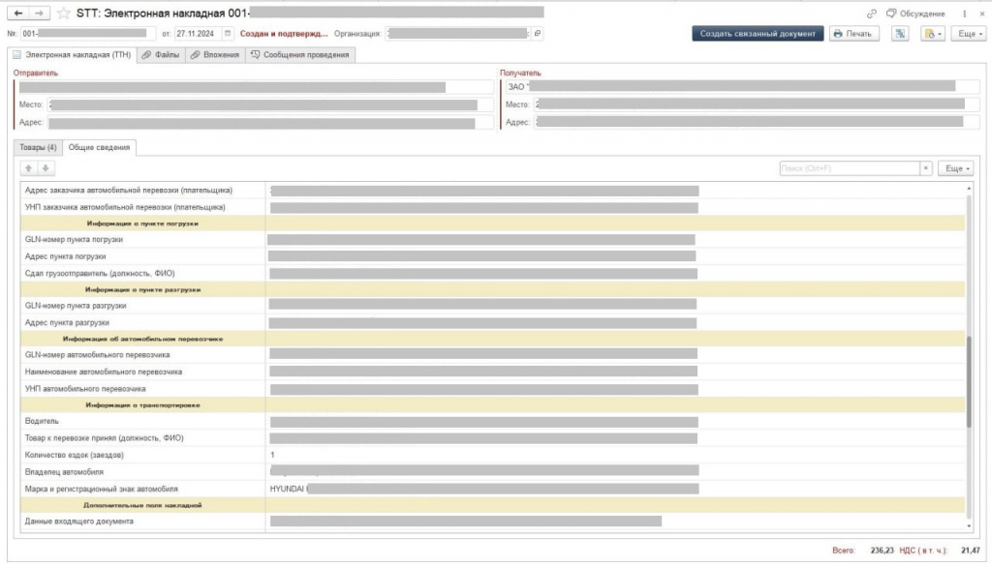Click the Всего total value 236,23

point(882,551)
